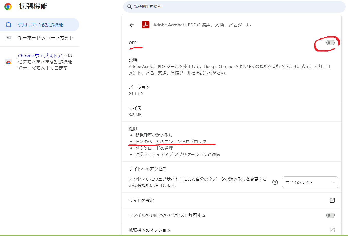Open the Chrome ウェブストア link
This screenshot has height=236, width=348.
point(40,56)
